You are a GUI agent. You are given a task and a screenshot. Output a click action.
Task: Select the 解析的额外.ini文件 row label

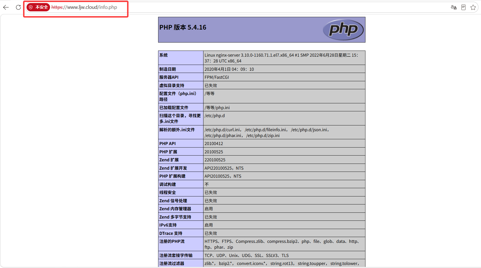tap(177, 130)
